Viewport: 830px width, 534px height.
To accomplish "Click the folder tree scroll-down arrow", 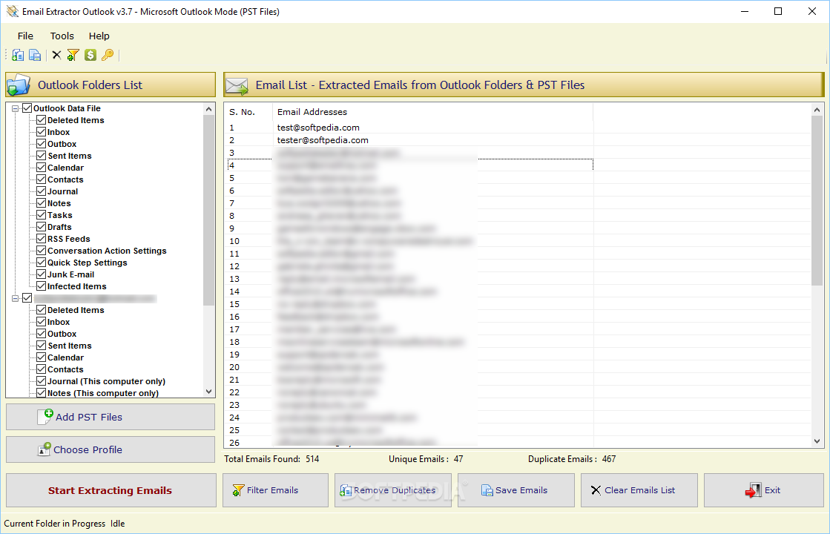I will click(x=208, y=392).
